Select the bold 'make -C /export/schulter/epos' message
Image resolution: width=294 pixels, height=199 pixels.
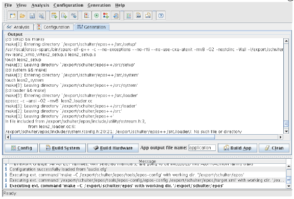145,186
